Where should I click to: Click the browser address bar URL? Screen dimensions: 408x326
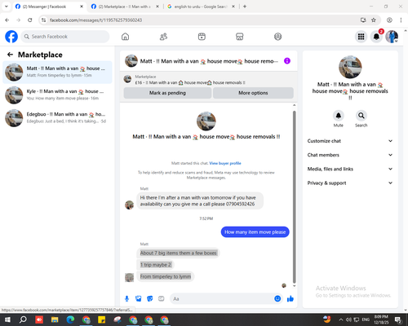[95, 20]
